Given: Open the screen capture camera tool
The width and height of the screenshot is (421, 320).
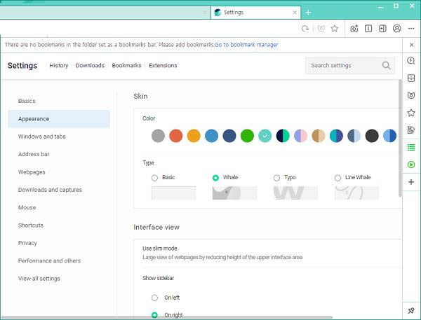Looking at the screenshot, I should click(x=354, y=29).
